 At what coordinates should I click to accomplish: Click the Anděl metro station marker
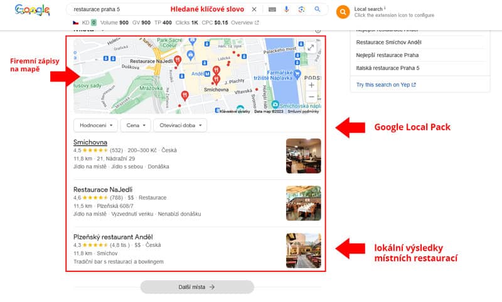click(x=207, y=74)
